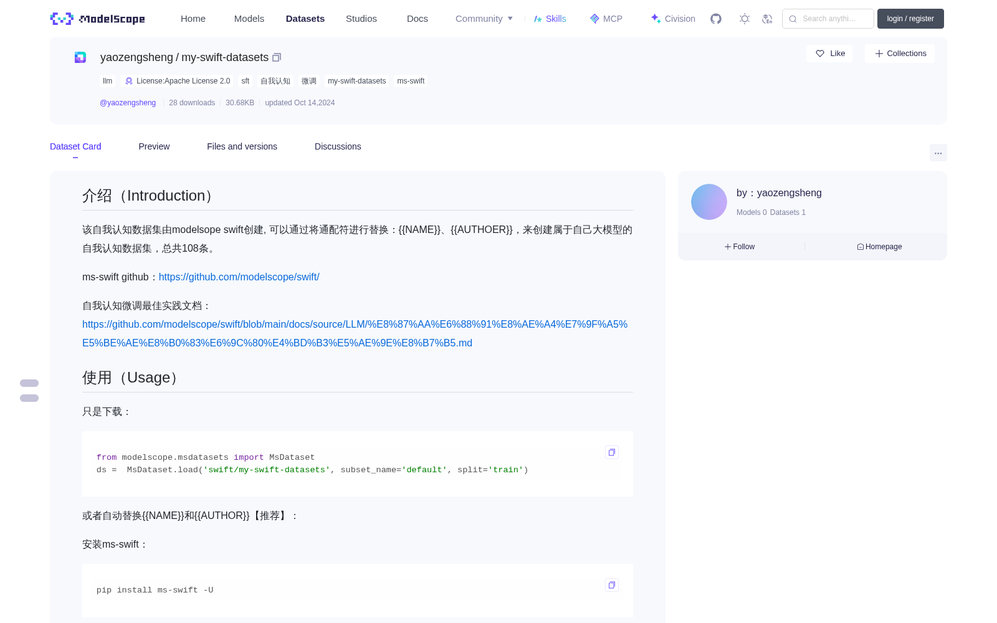Switch language with the translate icon

(x=768, y=19)
